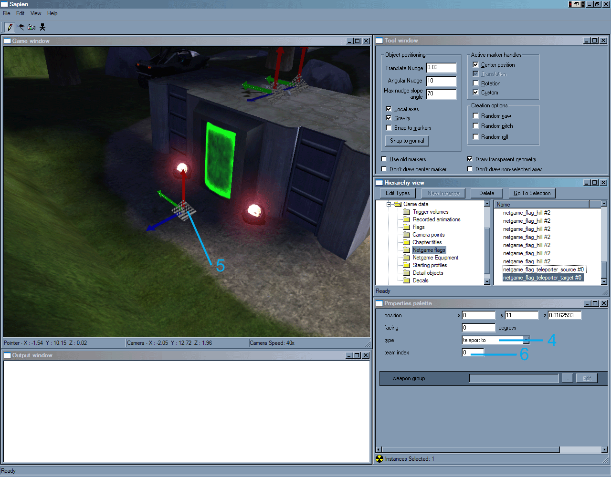Screen dimensions: 611x477
Task: Click the team index input field
Action: click(x=473, y=353)
